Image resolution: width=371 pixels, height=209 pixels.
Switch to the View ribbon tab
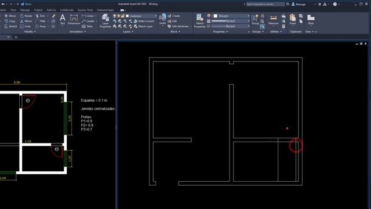click(x=13, y=10)
